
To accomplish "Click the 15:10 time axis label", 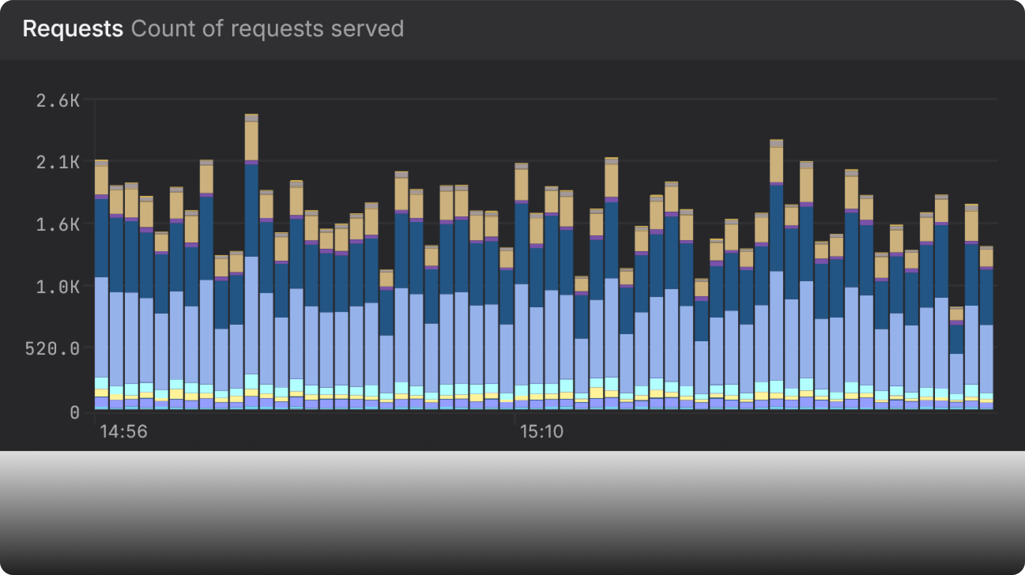I will point(541,432).
